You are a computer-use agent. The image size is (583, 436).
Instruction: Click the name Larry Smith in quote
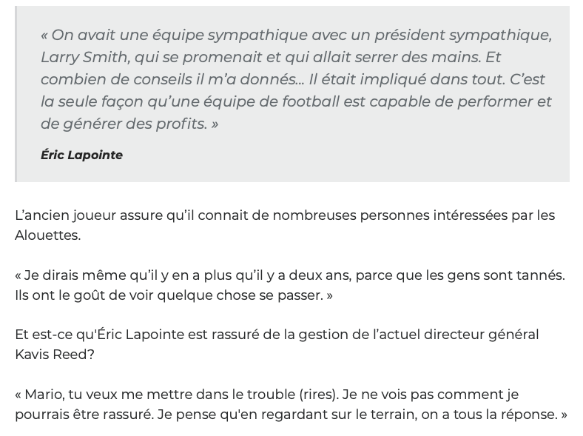86,57
